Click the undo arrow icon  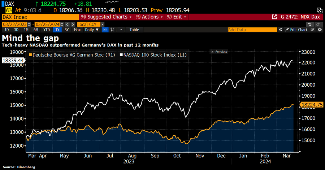pos(309,25)
